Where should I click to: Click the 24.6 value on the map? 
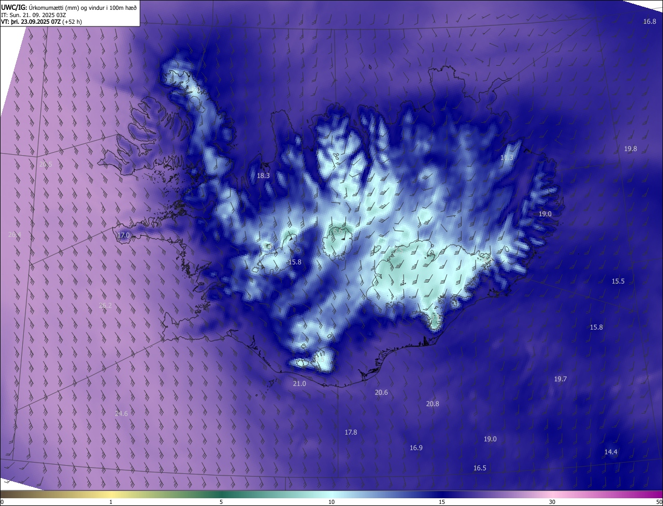(x=121, y=413)
